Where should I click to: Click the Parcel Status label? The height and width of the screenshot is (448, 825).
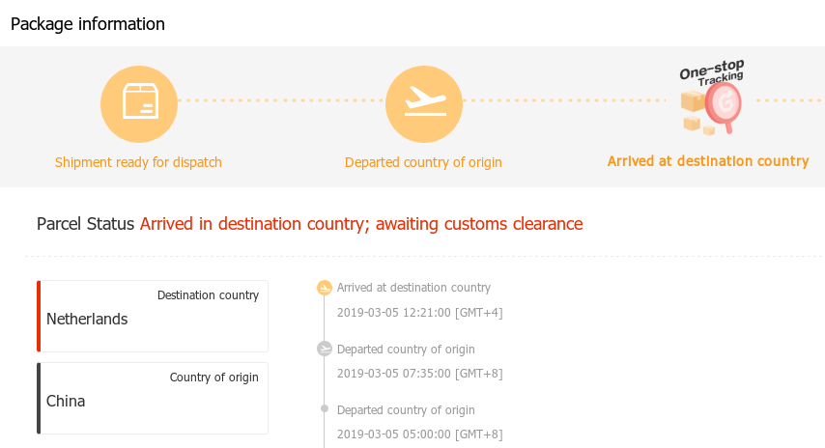tap(85, 224)
